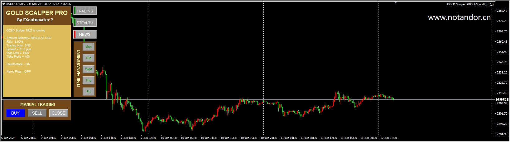This screenshot has height=142, width=510.
Task: Click the Stop Loss = 1400 text
Action: [x=18, y=53]
